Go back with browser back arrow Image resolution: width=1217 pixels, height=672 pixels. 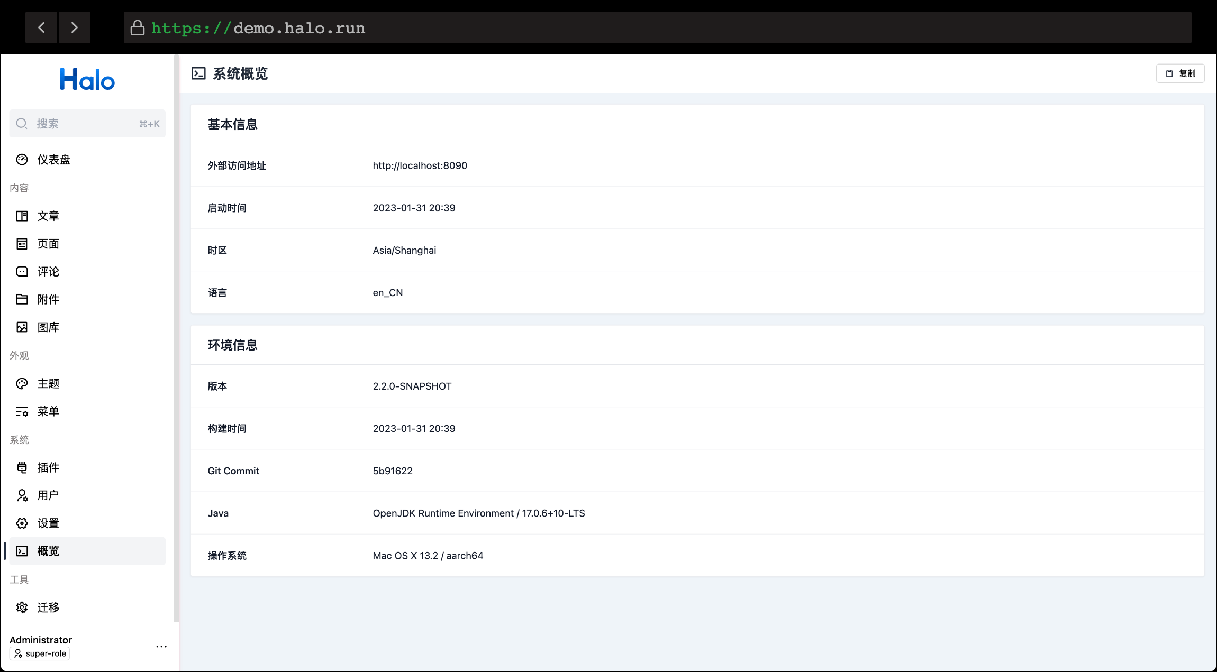click(x=41, y=27)
